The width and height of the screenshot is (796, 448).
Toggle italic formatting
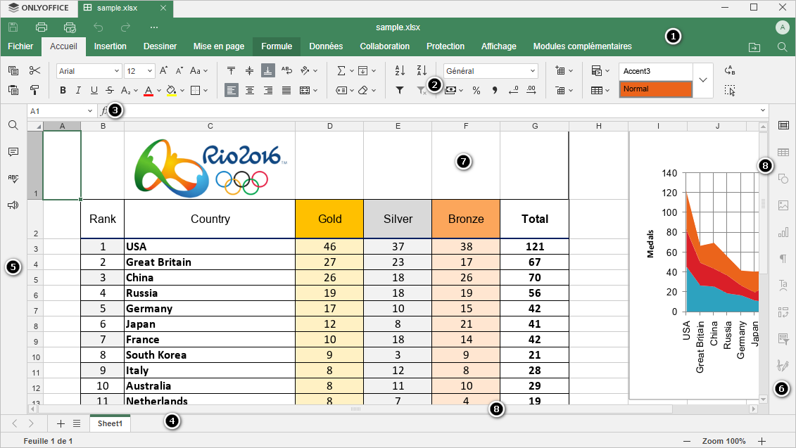coord(78,90)
